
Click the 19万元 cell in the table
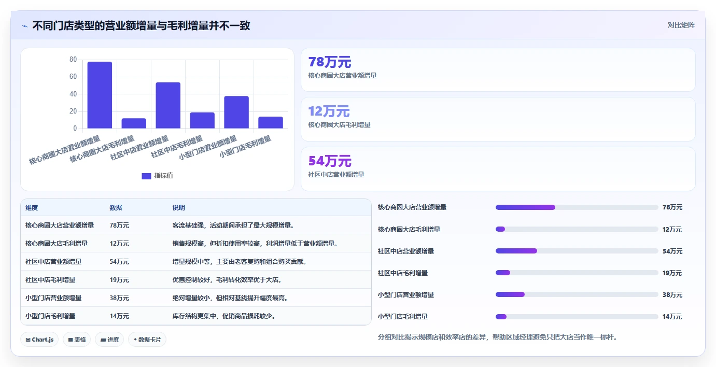[x=119, y=280]
